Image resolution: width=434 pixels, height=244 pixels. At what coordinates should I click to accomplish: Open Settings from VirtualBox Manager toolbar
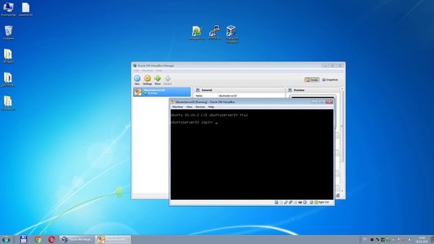pos(147,80)
